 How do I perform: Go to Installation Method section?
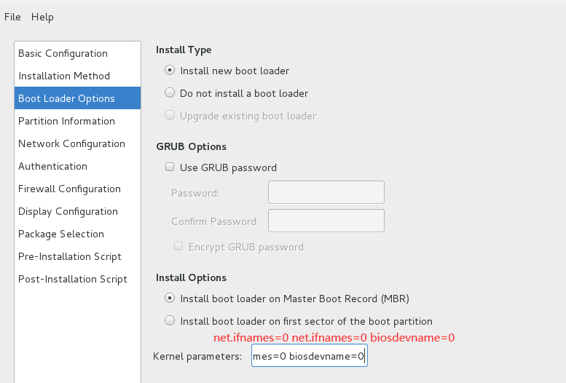64,76
